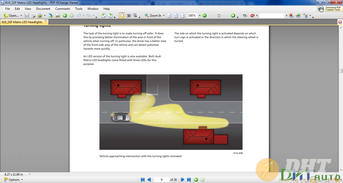The width and height of the screenshot is (343, 183).
Task: Open the Undo history dropdown arrow
Action: (x=84, y=16)
